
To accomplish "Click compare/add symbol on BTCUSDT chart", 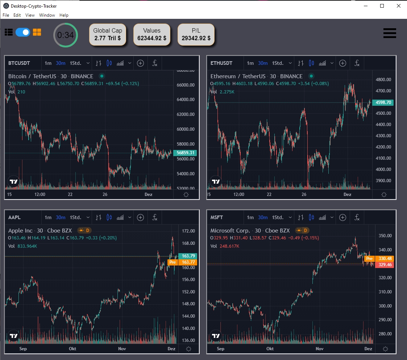I will pyautogui.click(x=140, y=63).
